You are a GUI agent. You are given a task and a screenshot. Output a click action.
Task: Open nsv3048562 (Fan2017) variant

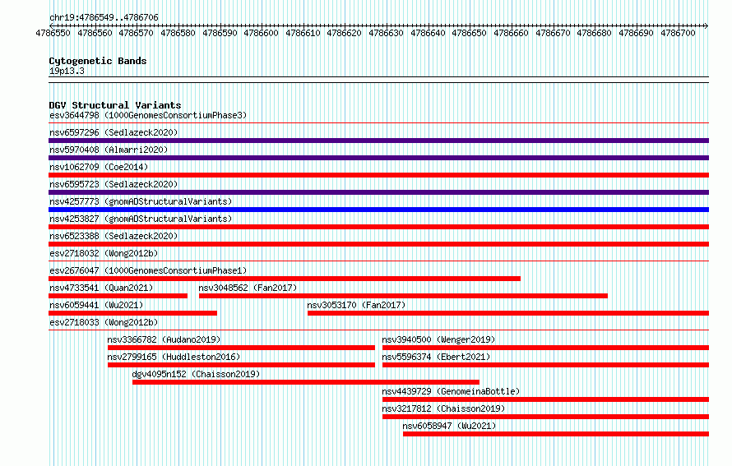click(x=248, y=288)
